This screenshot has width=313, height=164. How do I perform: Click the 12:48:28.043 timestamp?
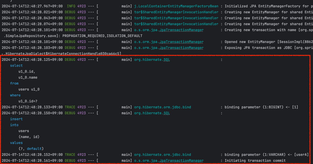(32, 18)
